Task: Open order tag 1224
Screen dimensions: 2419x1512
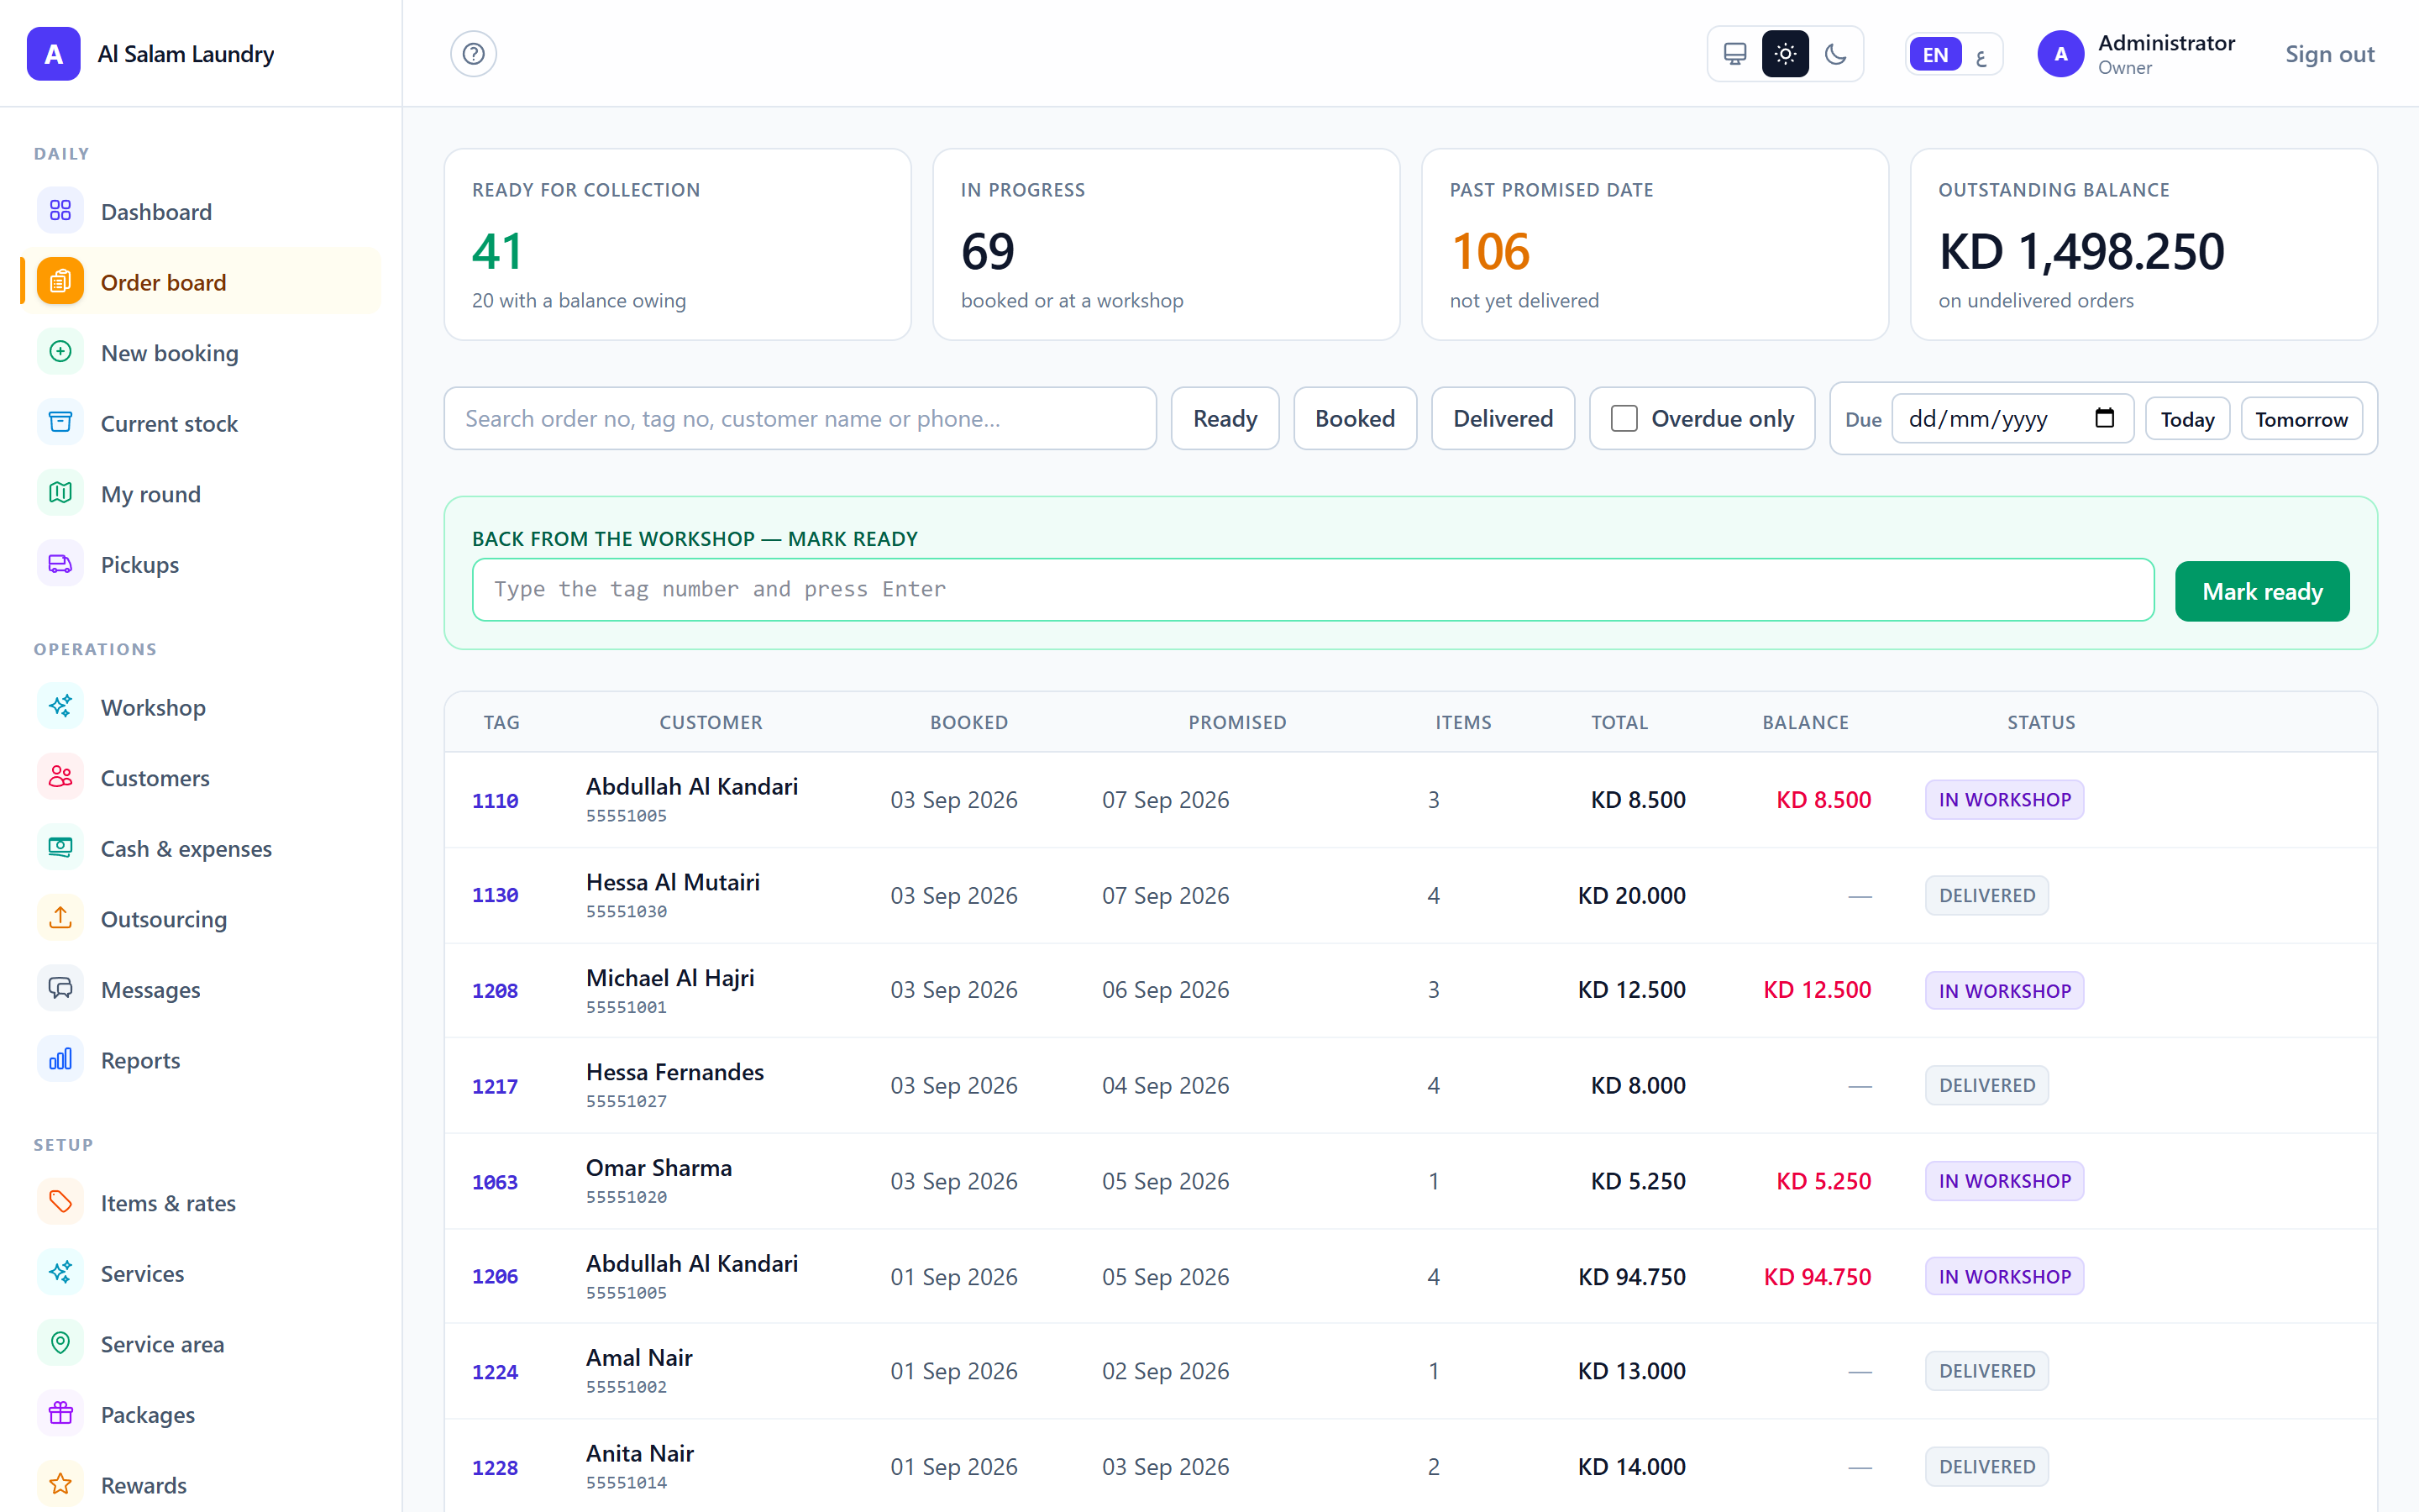Action: click(495, 1372)
